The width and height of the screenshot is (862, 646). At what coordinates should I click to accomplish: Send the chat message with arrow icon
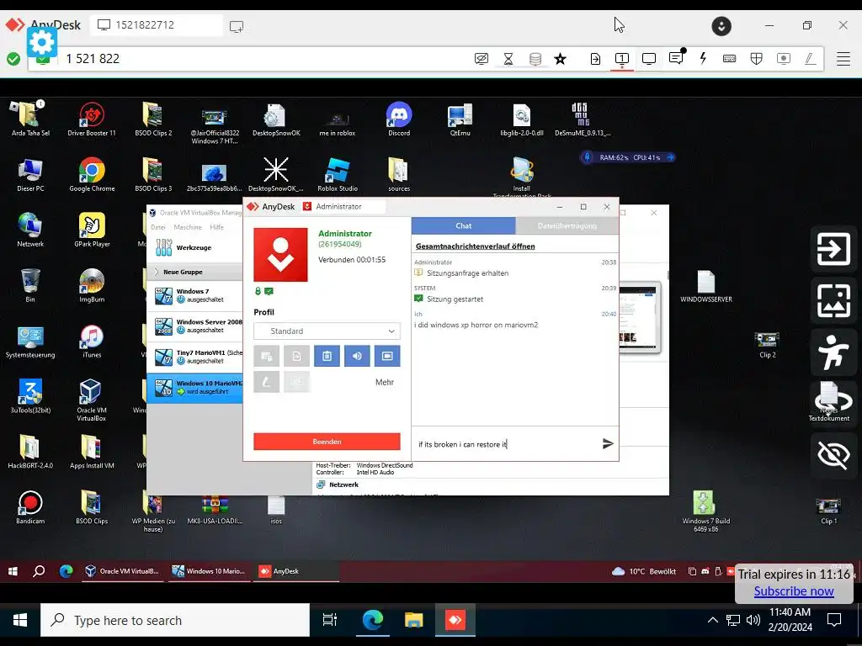[608, 444]
